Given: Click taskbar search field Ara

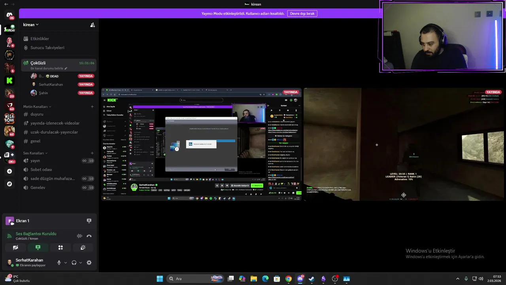Looking at the screenshot, I should click(196, 279).
